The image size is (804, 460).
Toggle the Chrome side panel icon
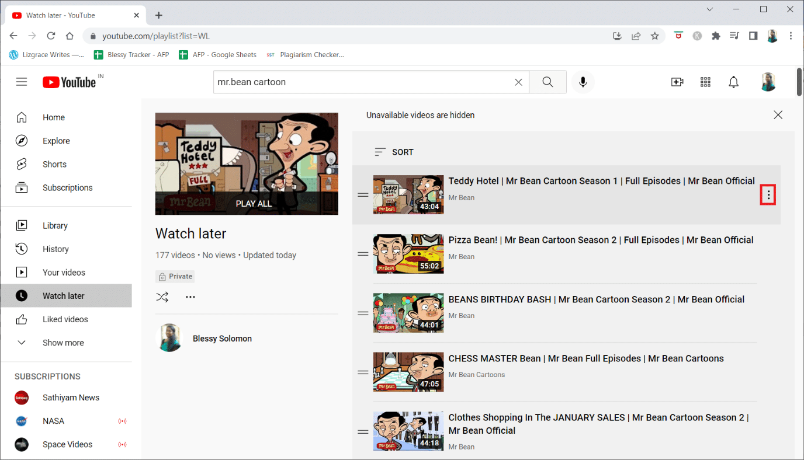coord(753,36)
